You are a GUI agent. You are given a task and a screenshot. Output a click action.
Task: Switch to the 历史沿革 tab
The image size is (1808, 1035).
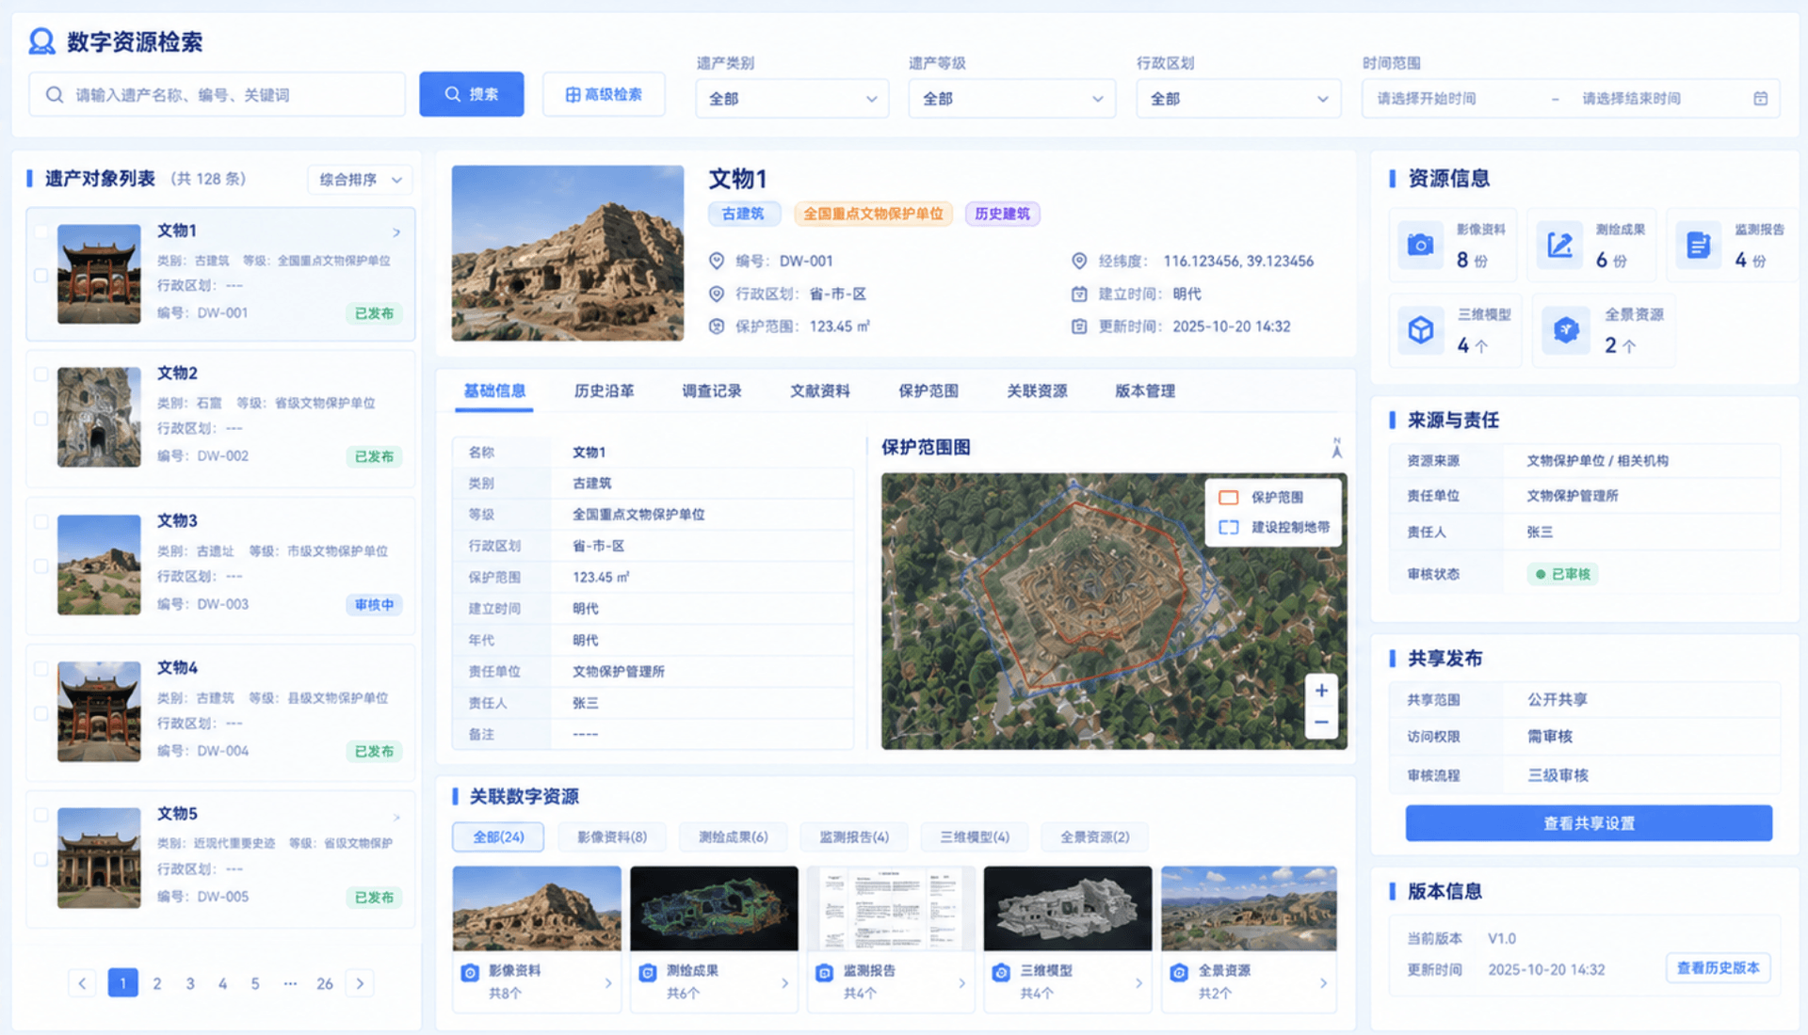[604, 391]
